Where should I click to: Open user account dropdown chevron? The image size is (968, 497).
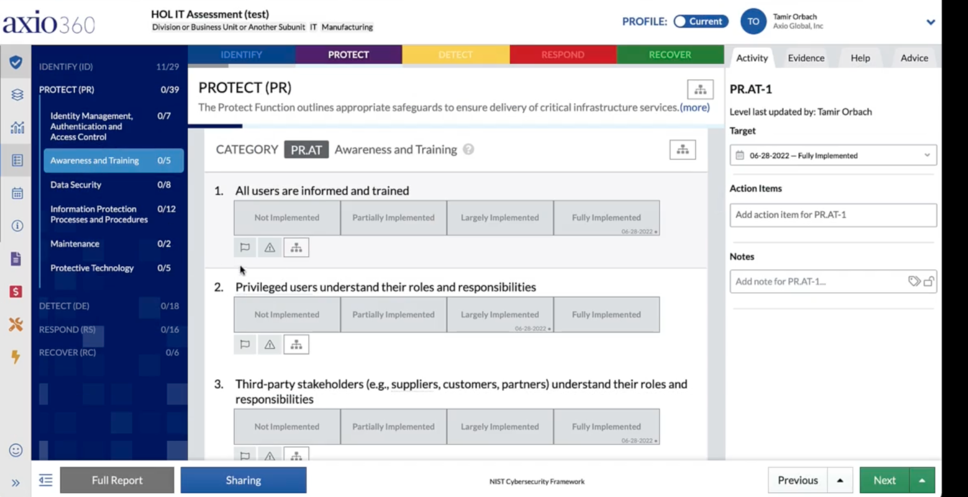(931, 22)
